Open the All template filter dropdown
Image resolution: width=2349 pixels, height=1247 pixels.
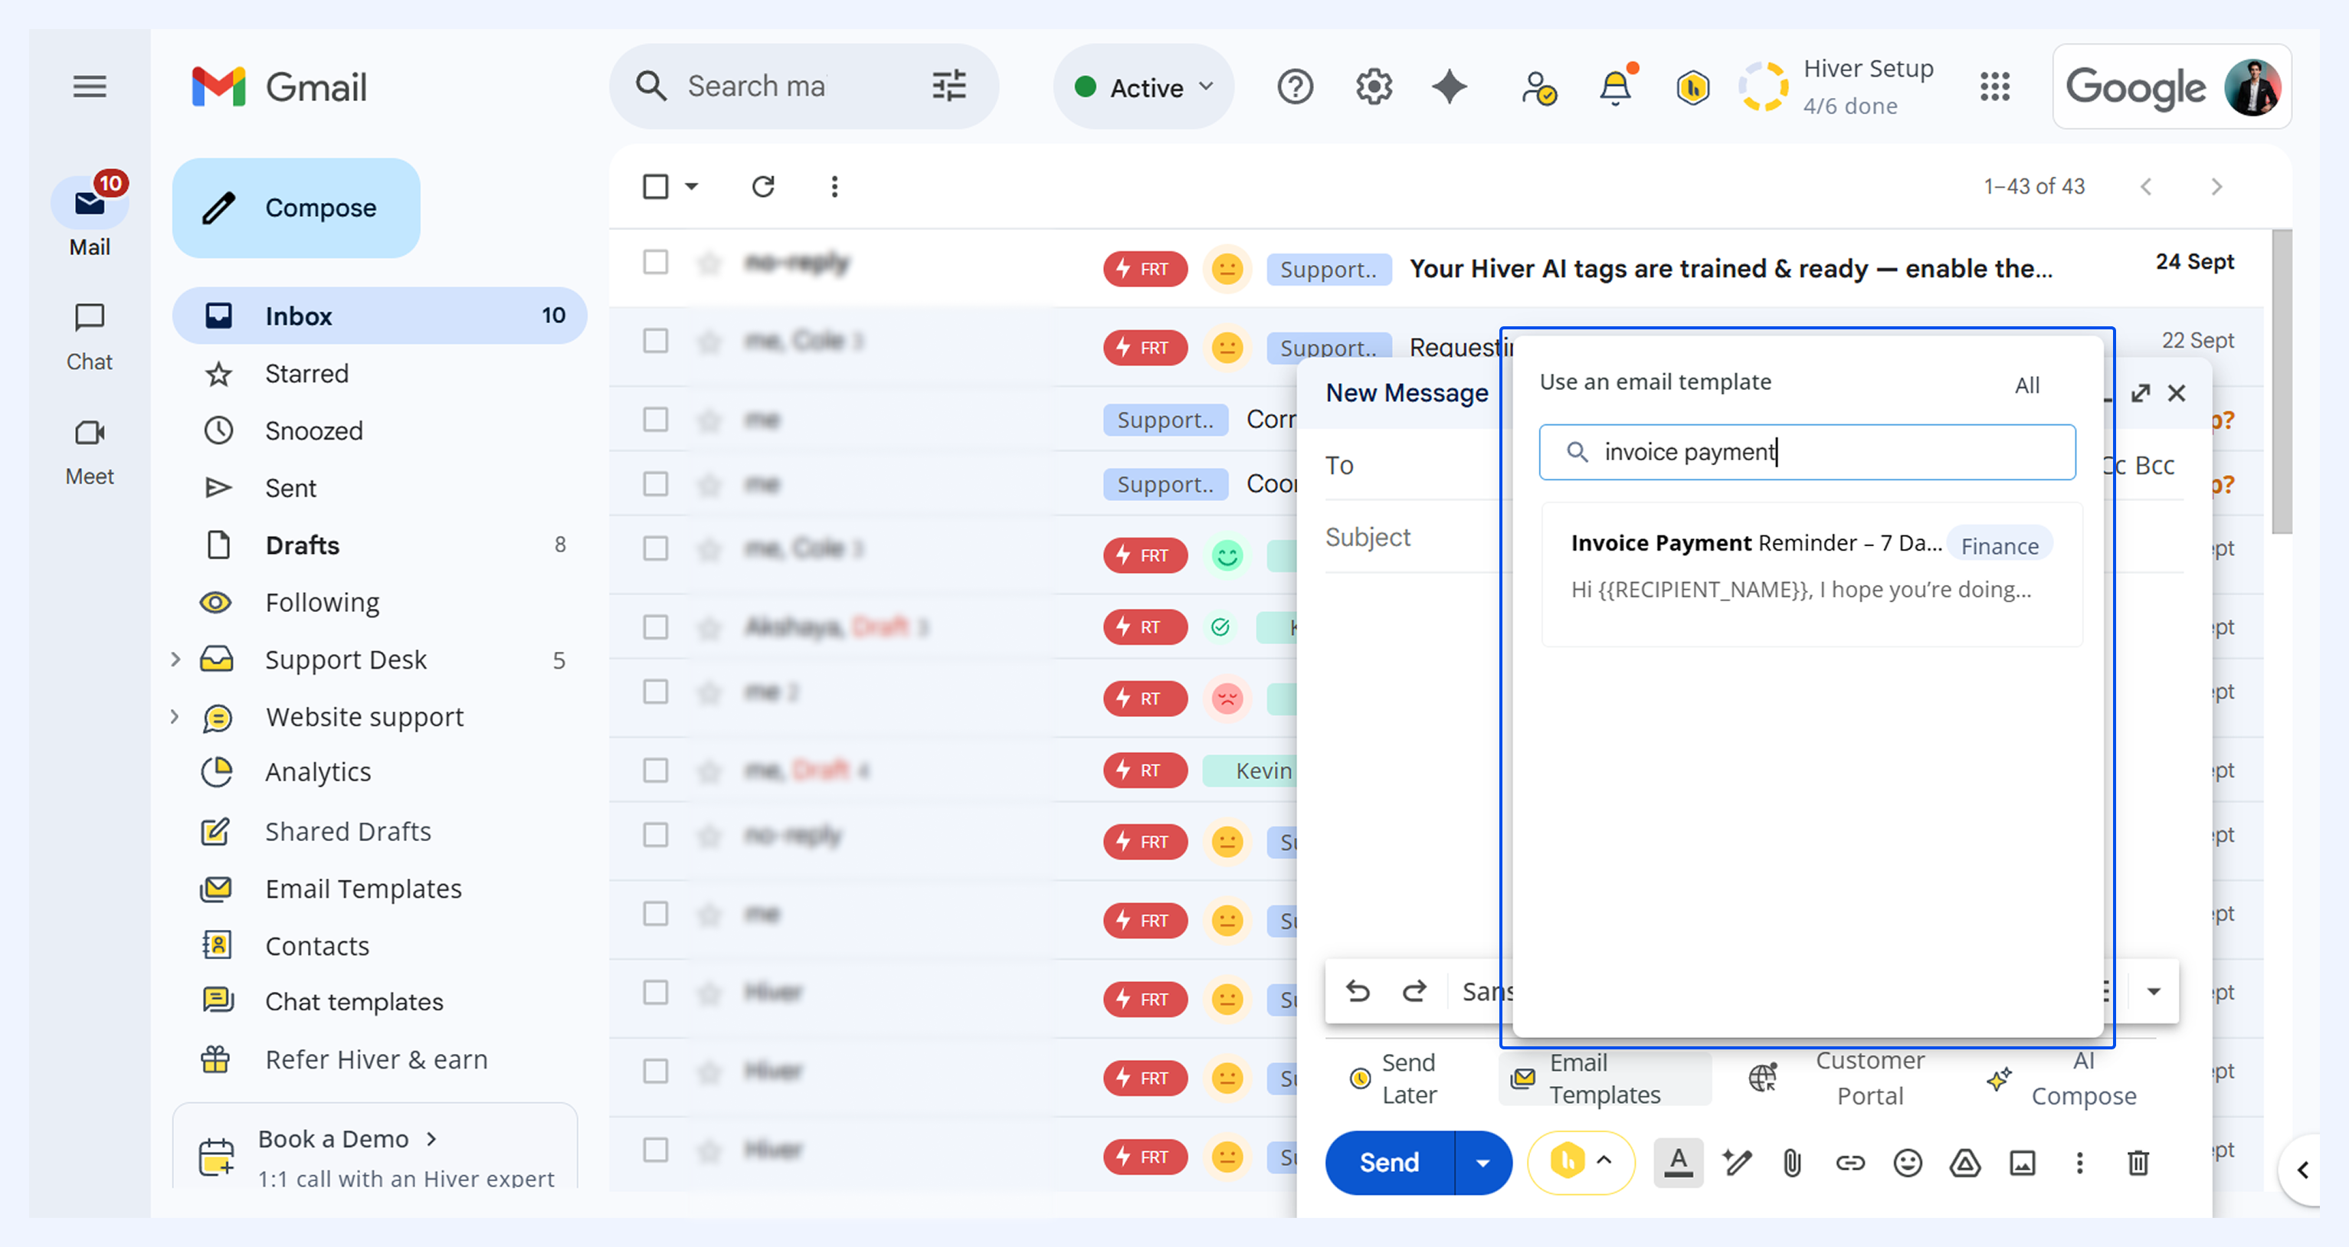pyautogui.click(x=2027, y=385)
